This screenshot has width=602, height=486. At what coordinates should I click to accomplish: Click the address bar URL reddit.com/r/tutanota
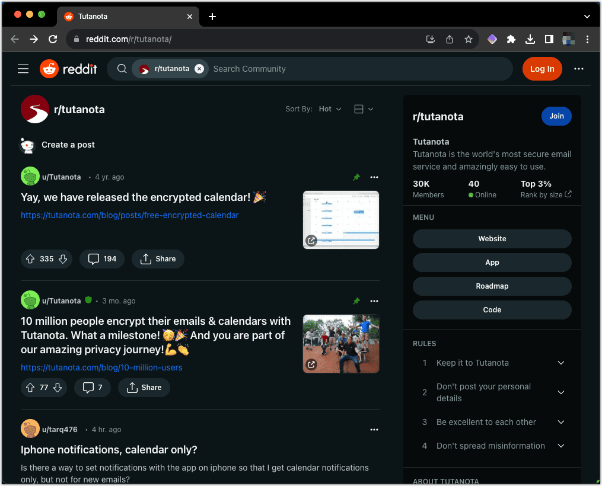pyautogui.click(x=129, y=39)
